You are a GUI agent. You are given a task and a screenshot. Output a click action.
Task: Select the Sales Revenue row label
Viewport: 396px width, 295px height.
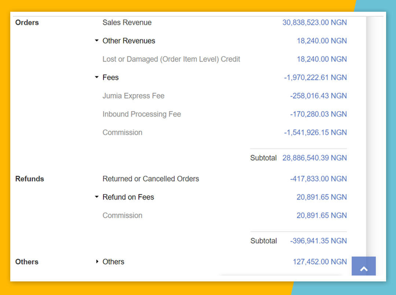point(127,22)
